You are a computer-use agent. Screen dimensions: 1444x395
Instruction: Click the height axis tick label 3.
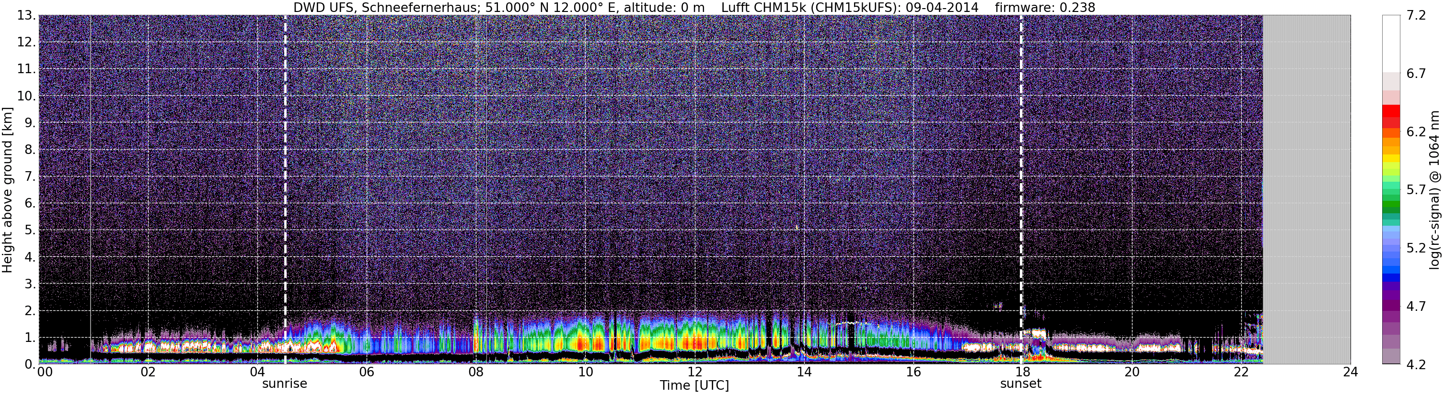coord(29,284)
